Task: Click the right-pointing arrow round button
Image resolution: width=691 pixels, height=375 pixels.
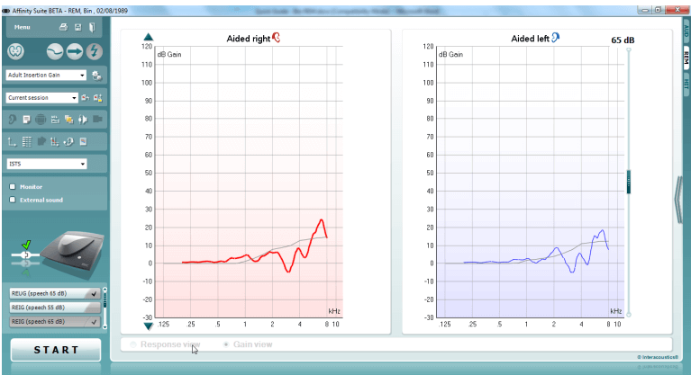Action: click(76, 50)
